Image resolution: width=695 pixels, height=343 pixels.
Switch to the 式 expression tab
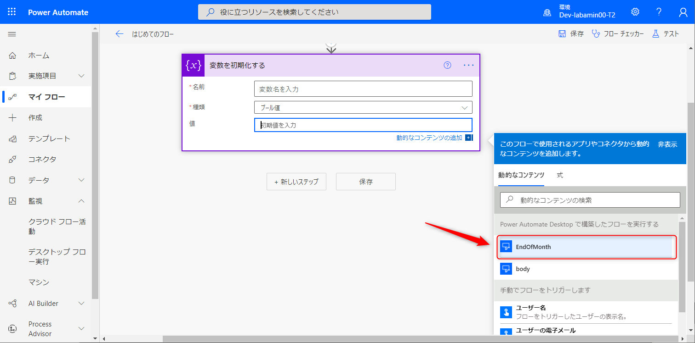coord(560,175)
